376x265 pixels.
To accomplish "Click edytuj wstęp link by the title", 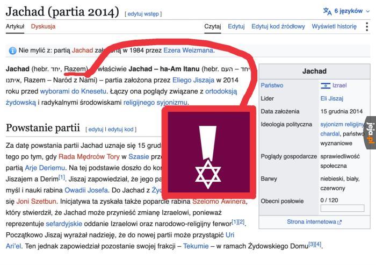I will 143,14.
